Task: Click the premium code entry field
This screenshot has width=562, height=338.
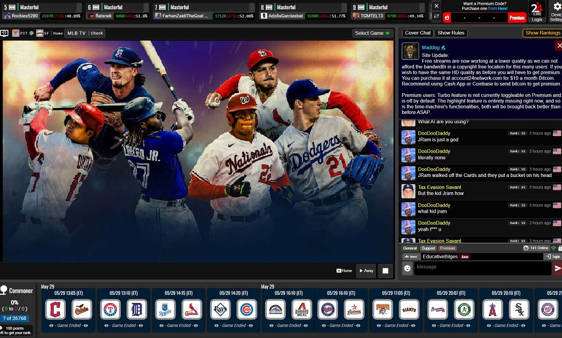Action: 479,18
